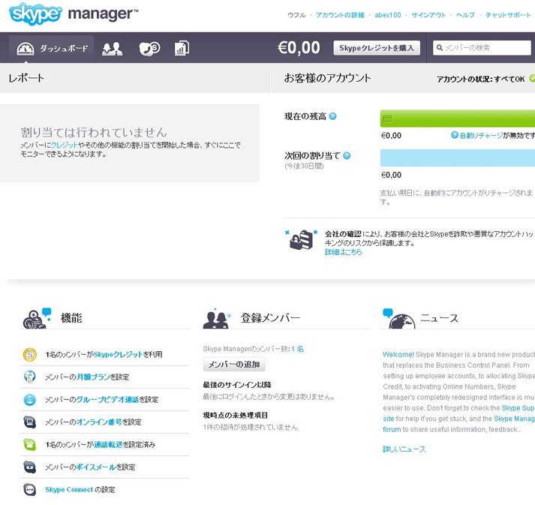Image resolution: width=535 pixels, height=505 pixels.
Task: Click help icon beside 自動リチャージ
Action: click(455, 135)
